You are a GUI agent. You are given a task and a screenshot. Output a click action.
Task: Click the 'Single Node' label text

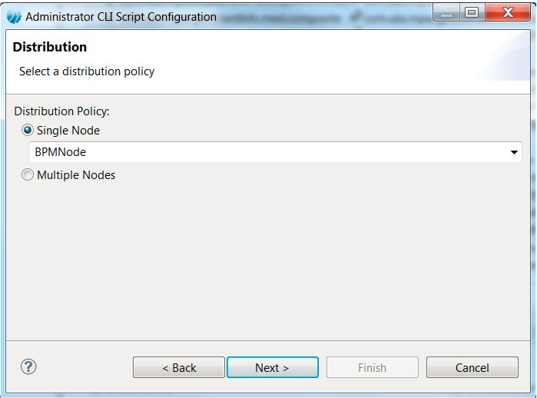pyautogui.click(x=68, y=131)
